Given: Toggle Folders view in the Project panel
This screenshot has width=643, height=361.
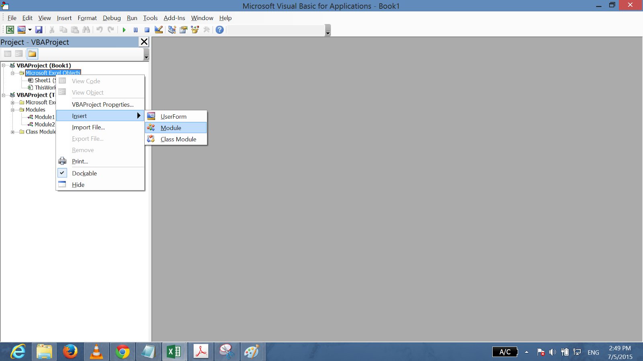Looking at the screenshot, I should point(32,54).
